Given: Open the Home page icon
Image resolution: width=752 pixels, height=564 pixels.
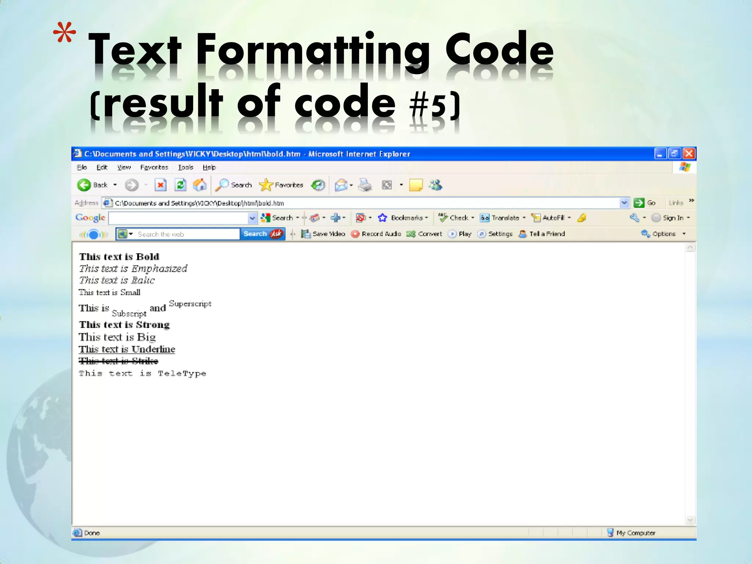Looking at the screenshot, I should pyautogui.click(x=200, y=185).
